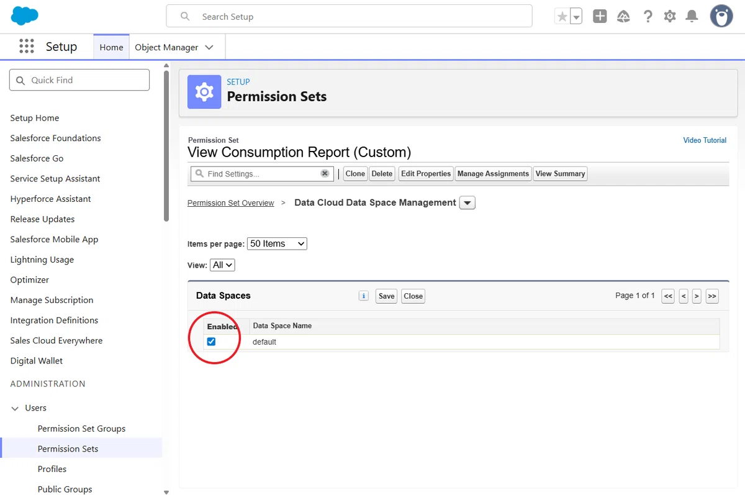Open the Data Cloud Data Space Management dropdown
The image size is (745, 495).
pyautogui.click(x=467, y=203)
